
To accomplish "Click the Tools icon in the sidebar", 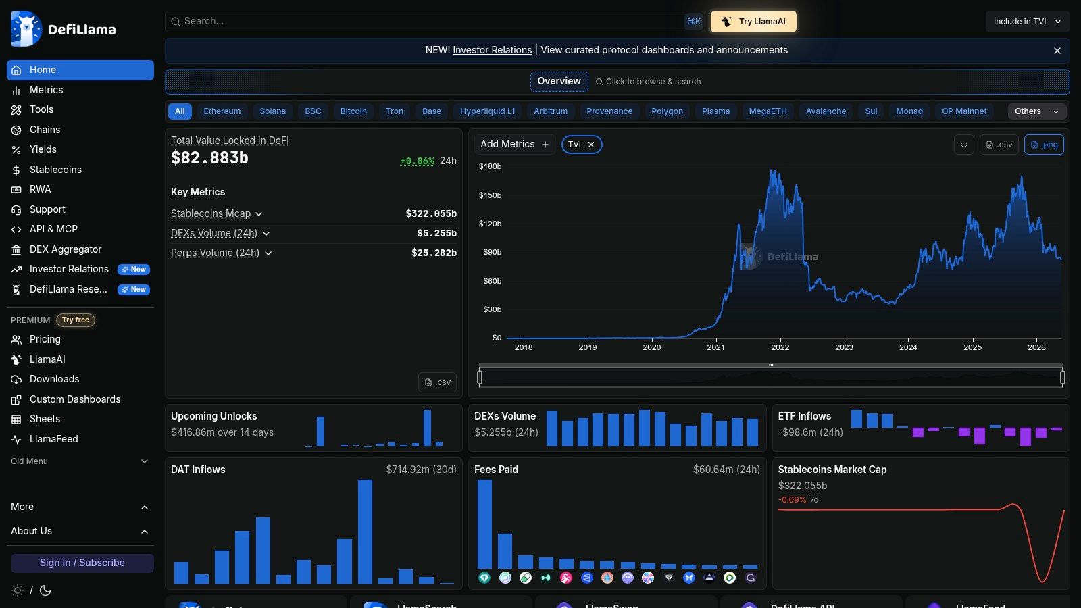I will click(16, 109).
